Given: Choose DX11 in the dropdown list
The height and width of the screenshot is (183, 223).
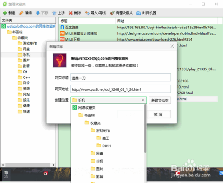Looking at the screenshot, I should pos(103,146).
